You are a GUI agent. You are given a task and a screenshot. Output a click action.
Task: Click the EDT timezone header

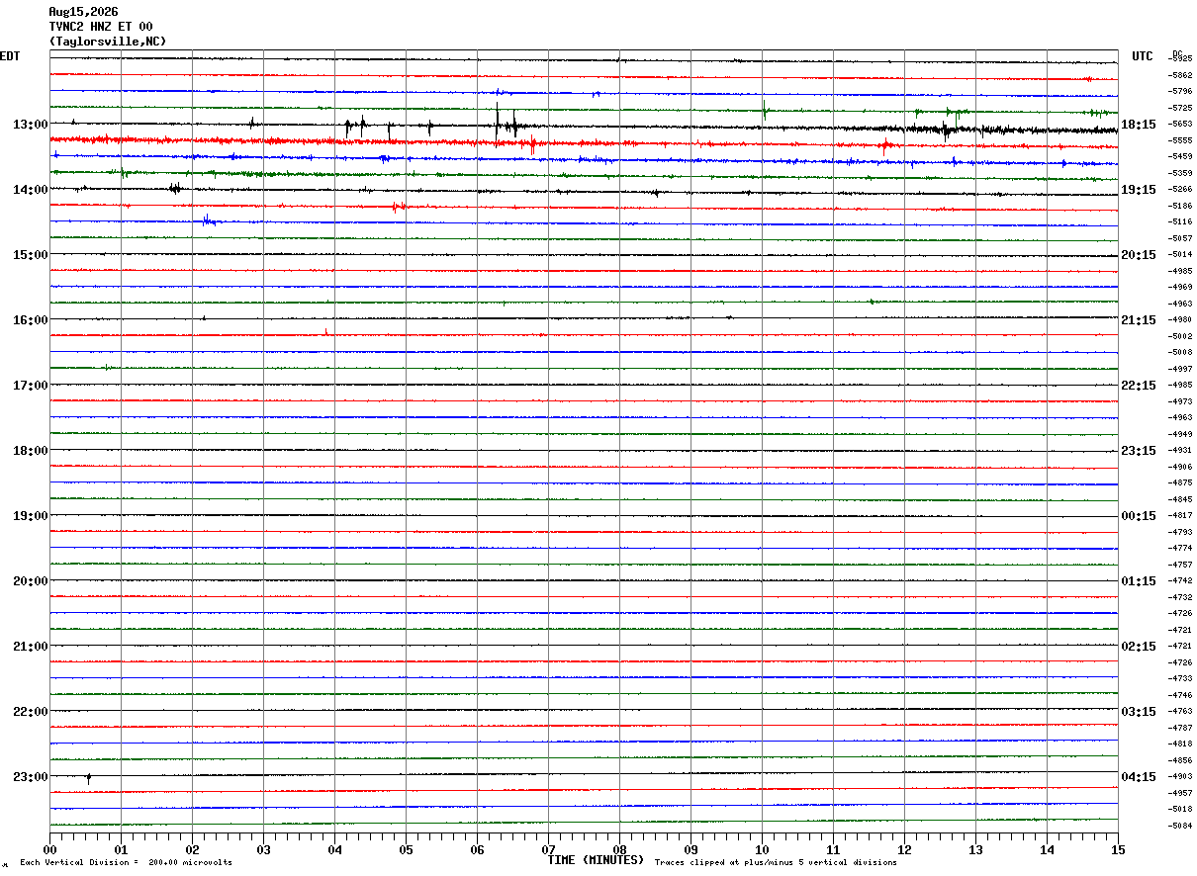(x=10, y=56)
